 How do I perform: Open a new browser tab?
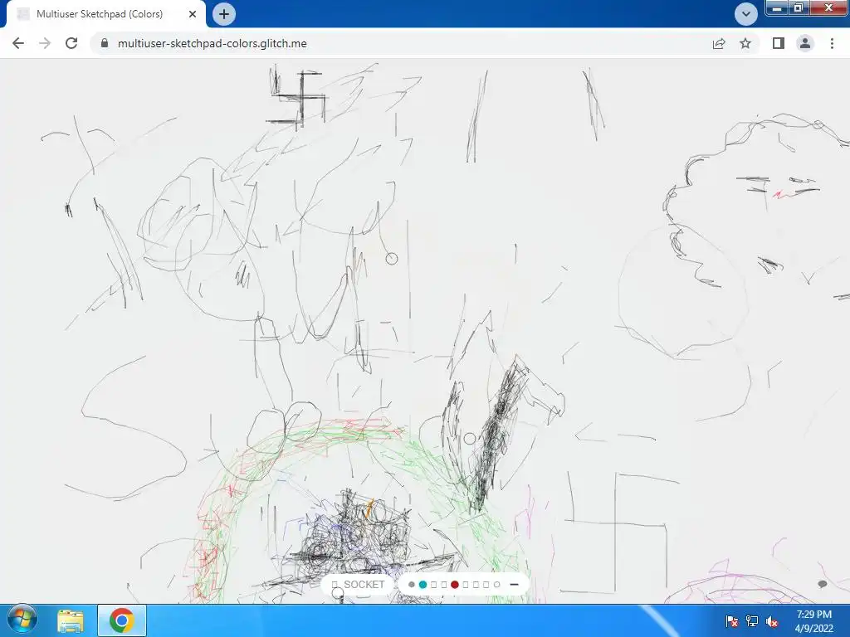point(224,14)
